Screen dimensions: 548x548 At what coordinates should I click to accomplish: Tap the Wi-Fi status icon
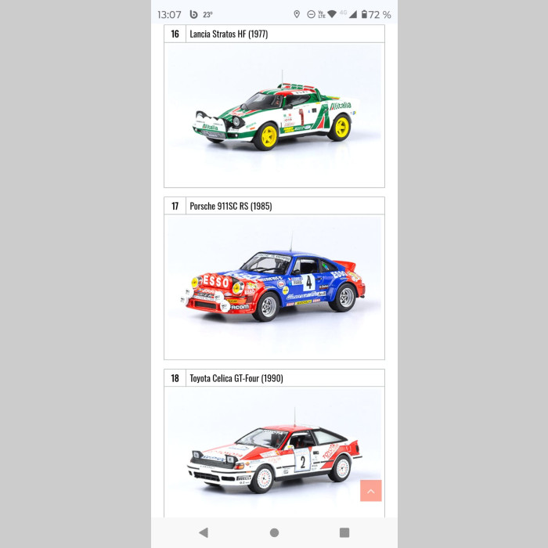[x=332, y=14]
